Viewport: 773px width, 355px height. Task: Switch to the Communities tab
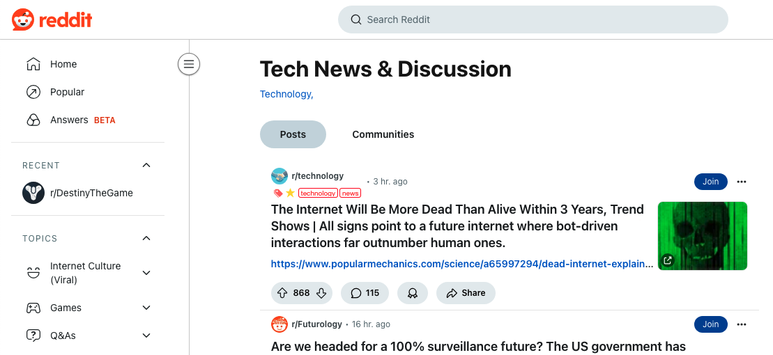pyautogui.click(x=383, y=134)
